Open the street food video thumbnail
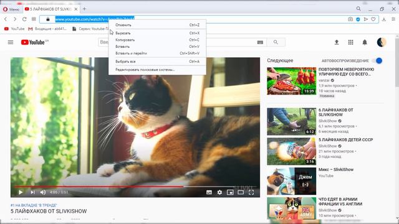This screenshot has width=399, height=224. click(291, 81)
